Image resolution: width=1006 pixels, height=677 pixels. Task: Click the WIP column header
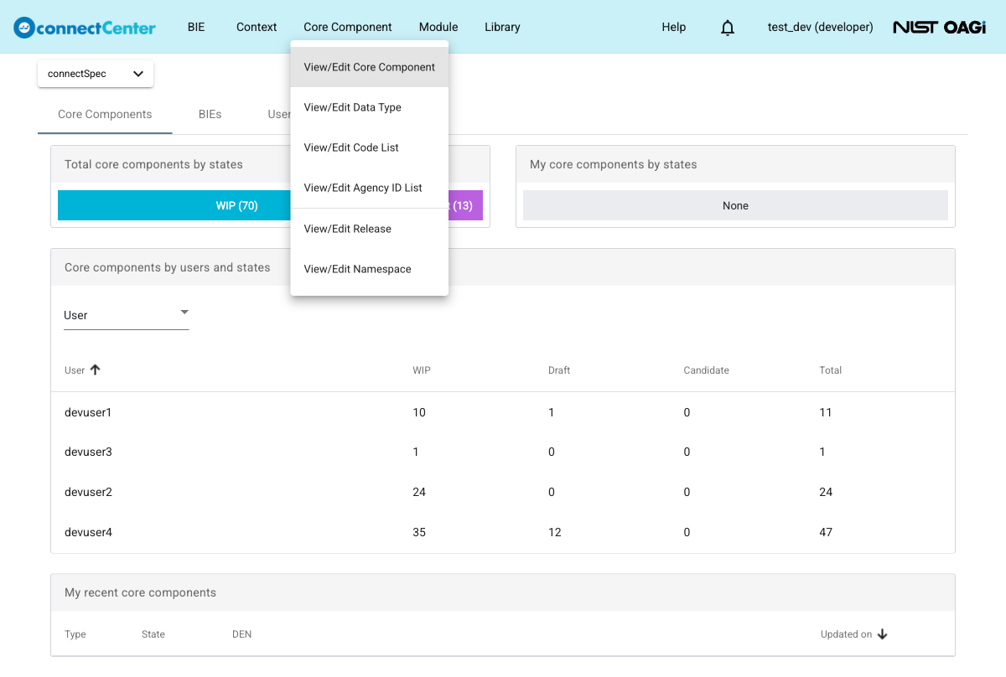[422, 370]
